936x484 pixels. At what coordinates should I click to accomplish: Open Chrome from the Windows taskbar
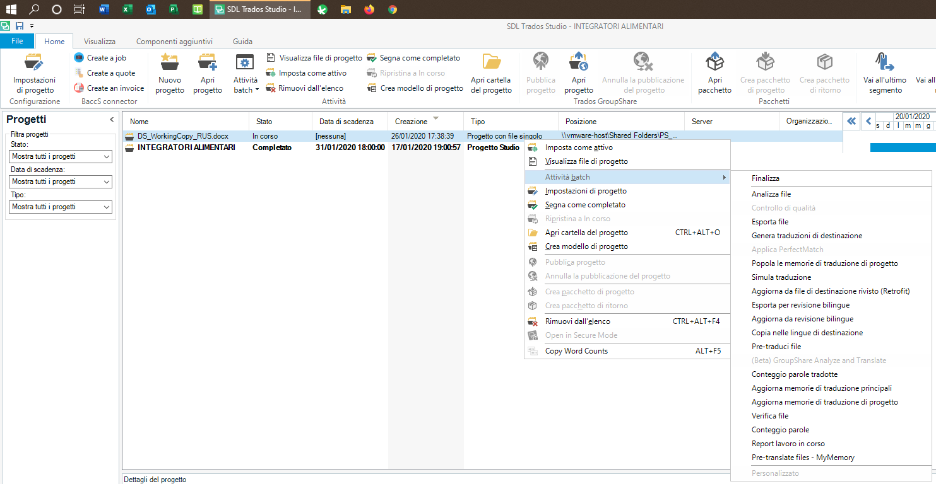[393, 9]
